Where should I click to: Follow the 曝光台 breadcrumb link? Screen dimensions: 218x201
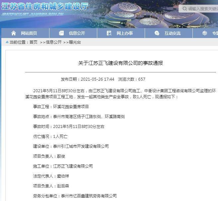75,42
